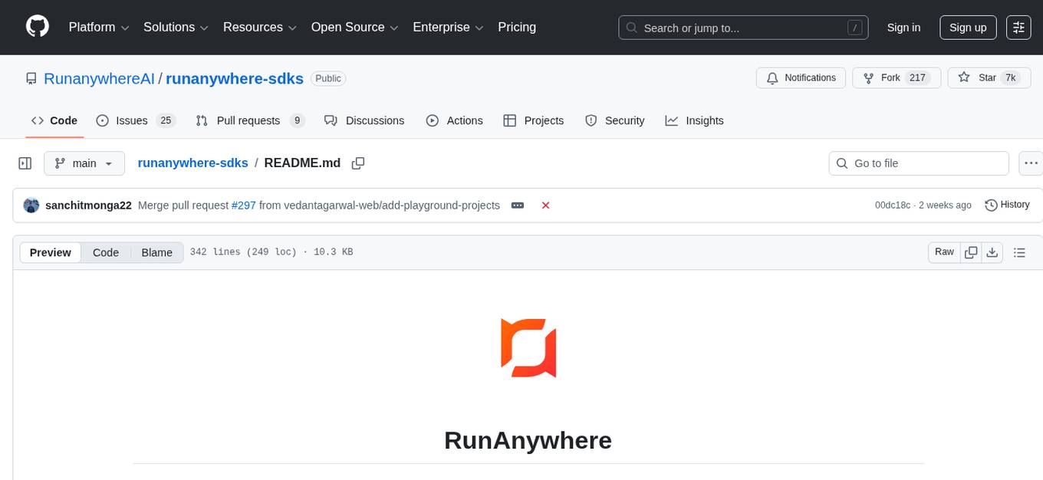This screenshot has height=480, width=1043.
Task: Expand the full commit message ellipsis
Action: click(x=517, y=205)
